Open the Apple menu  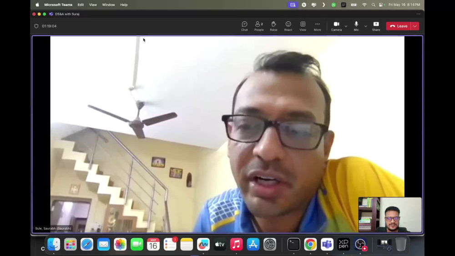point(37,5)
